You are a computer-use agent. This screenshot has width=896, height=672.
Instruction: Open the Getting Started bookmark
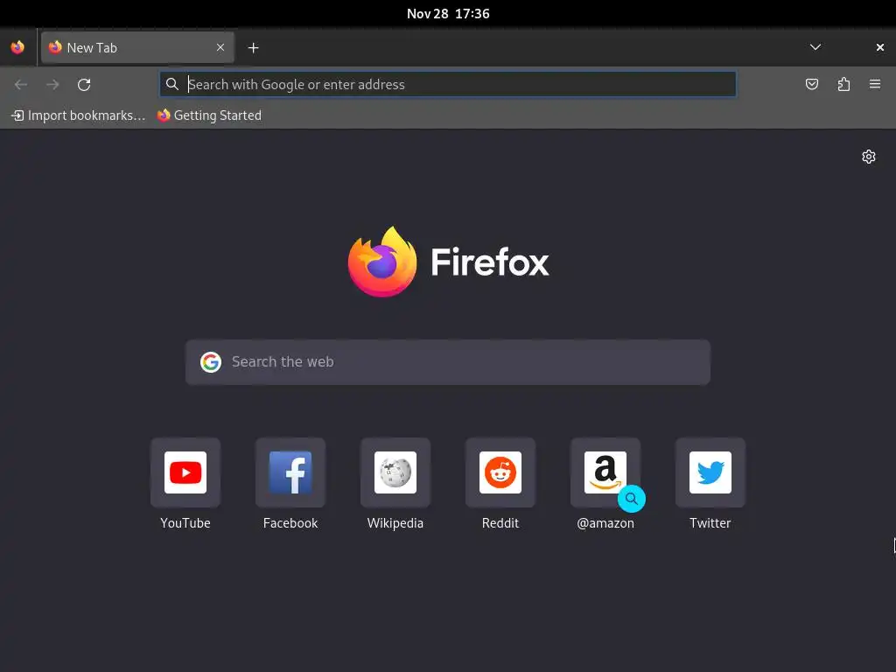pos(209,115)
